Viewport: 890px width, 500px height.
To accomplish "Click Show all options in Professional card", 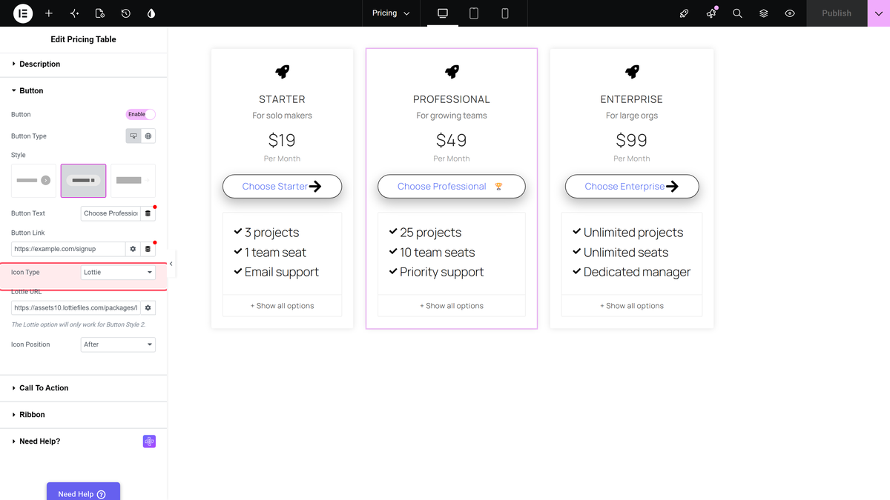I will (452, 306).
